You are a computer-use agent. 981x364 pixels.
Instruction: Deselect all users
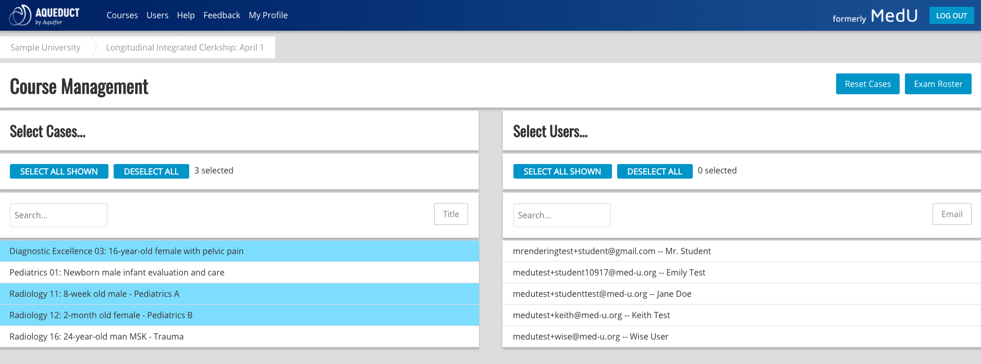point(655,171)
